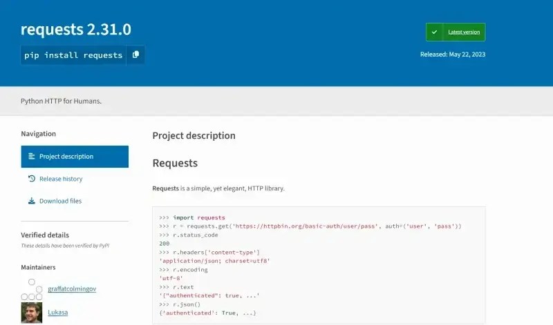Click the r.text code line
This screenshot has height=325, width=553.
coord(176,287)
